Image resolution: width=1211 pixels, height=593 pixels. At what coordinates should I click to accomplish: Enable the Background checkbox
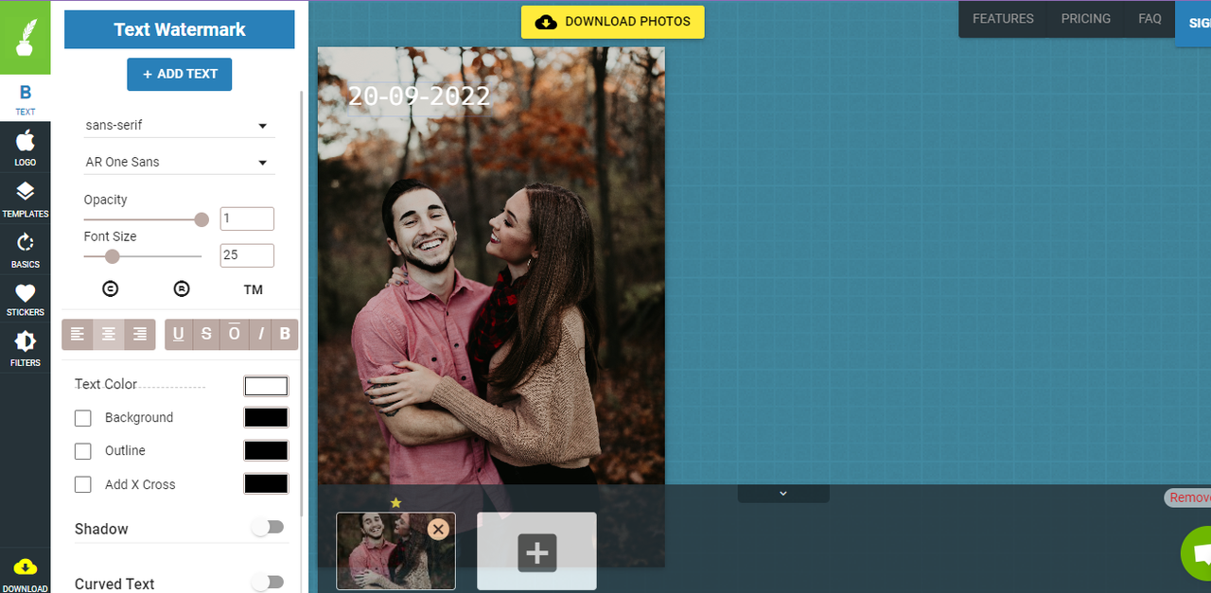(83, 418)
